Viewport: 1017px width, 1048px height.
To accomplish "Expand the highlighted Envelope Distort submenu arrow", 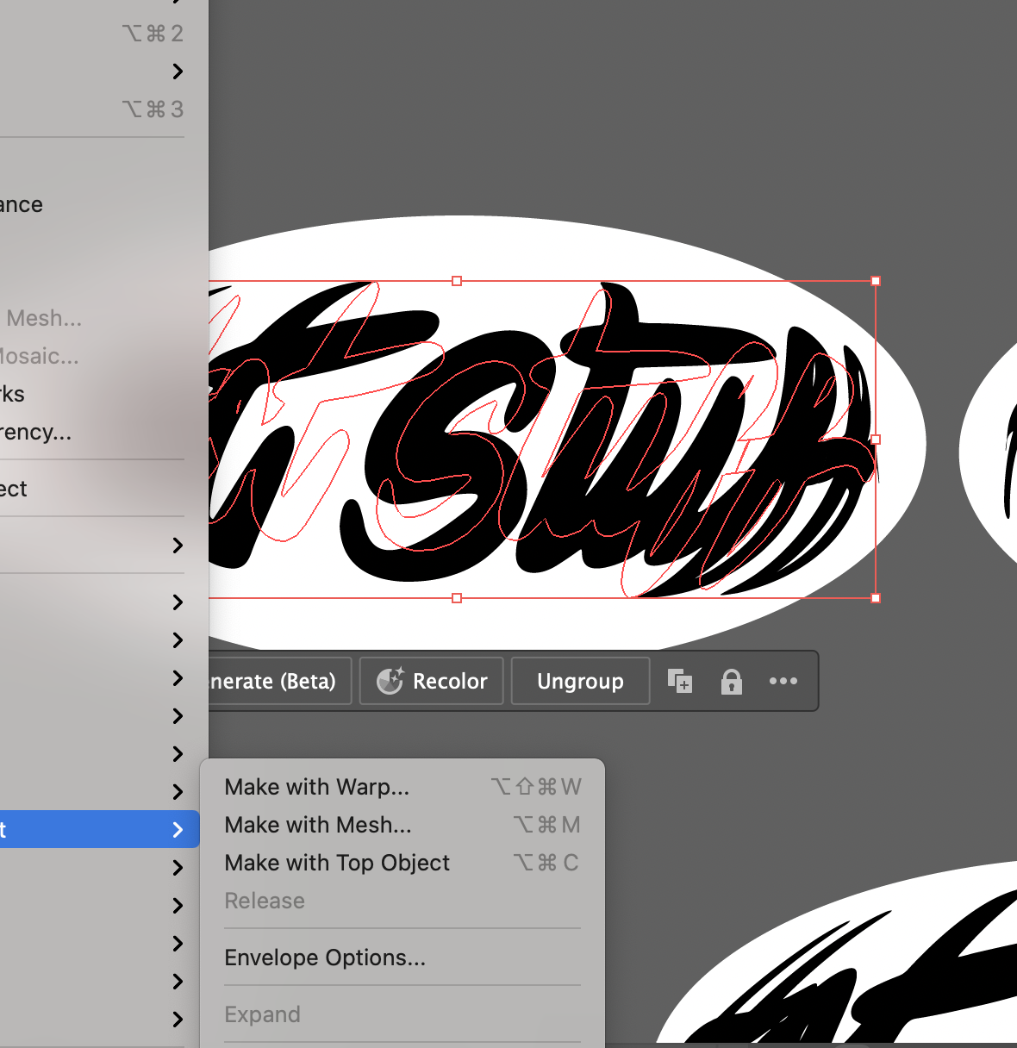I will [x=177, y=829].
